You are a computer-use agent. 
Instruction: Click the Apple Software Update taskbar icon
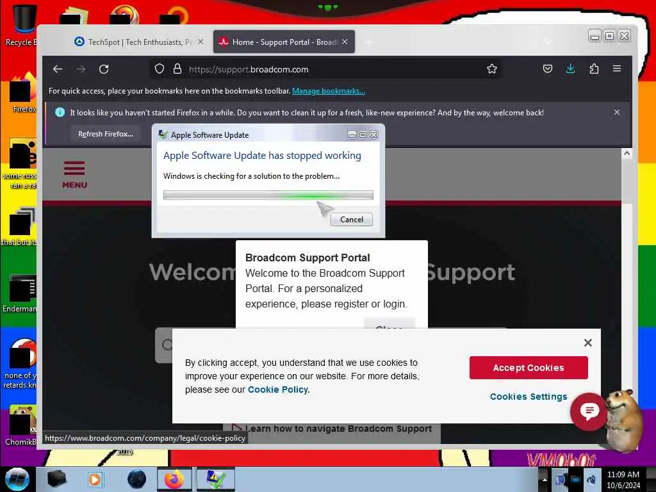click(215, 479)
